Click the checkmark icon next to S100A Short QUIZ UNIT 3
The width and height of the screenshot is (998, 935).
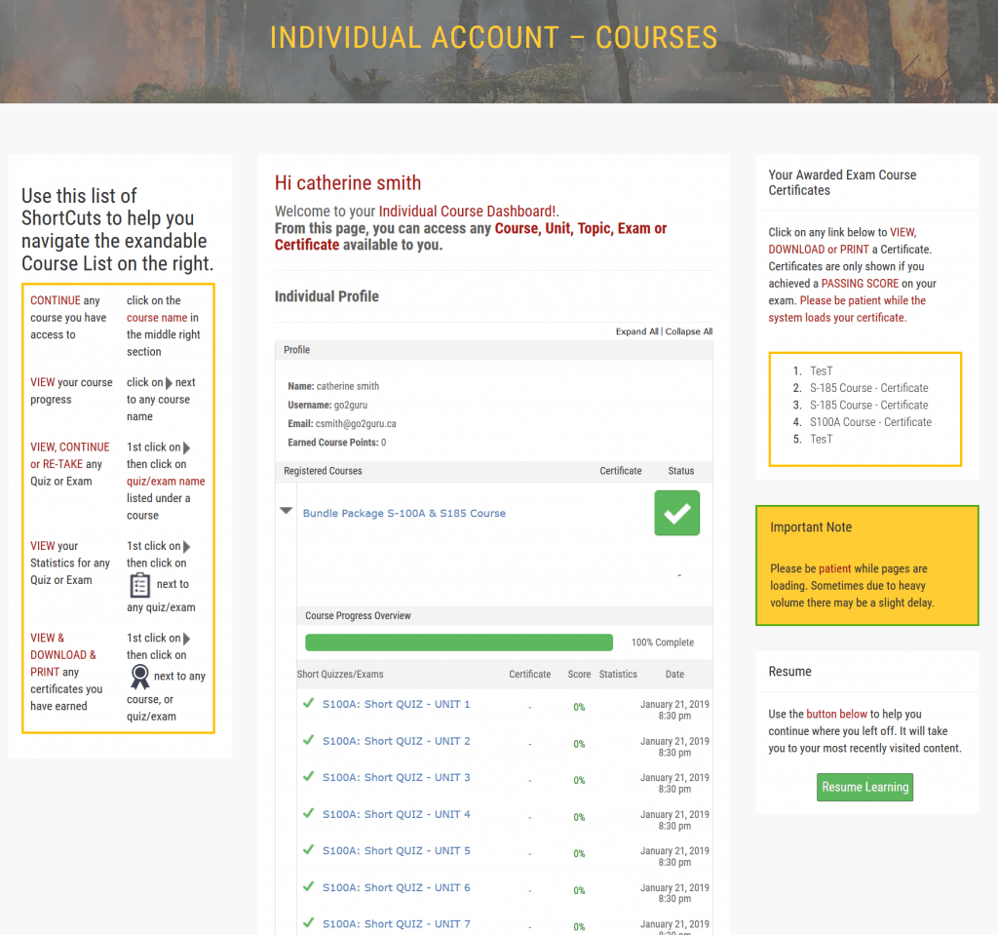point(311,777)
